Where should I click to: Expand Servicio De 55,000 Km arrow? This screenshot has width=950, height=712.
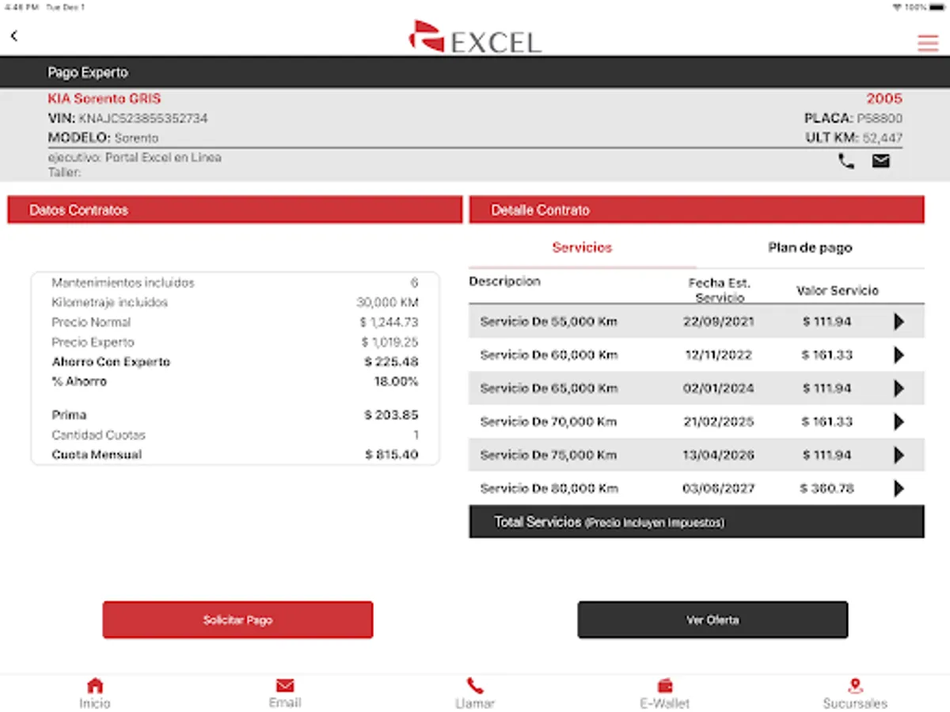[899, 322]
